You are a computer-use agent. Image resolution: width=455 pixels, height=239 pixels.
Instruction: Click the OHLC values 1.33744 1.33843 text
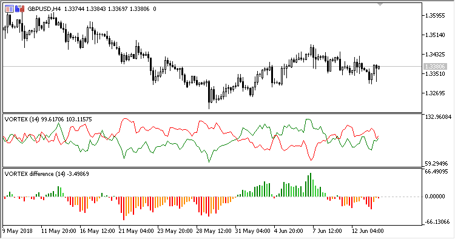[85, 9]
